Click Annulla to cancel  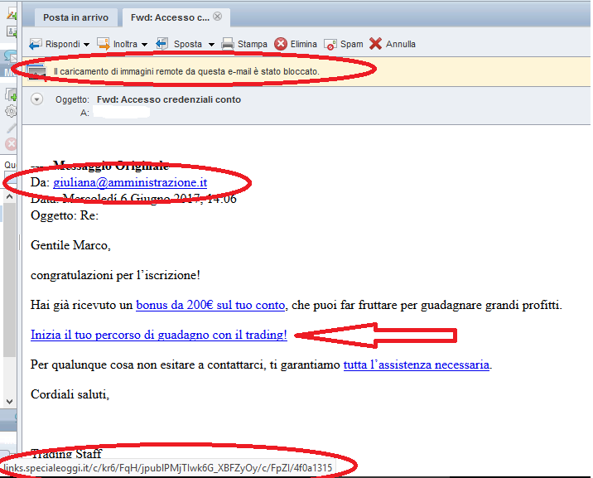click(x=393, y=44)
